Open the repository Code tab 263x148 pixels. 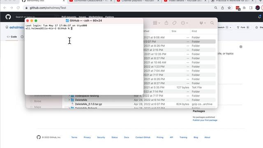click(x=12, y=37)
